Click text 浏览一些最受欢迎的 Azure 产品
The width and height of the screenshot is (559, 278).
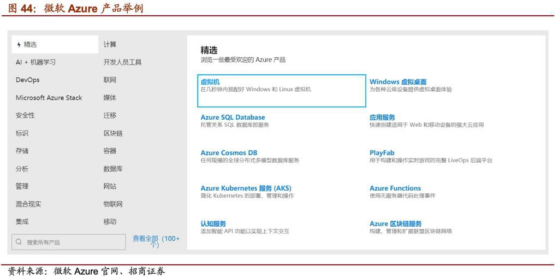pos(243,60)
